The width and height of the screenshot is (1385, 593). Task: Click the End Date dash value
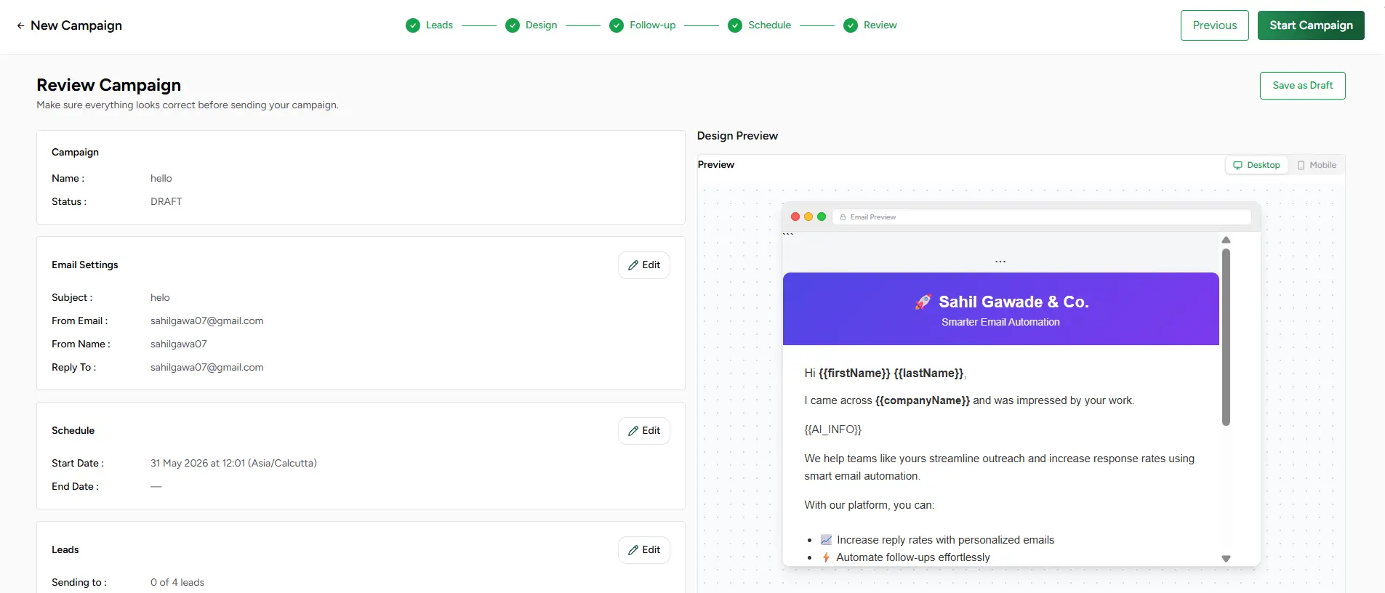click(x=156, y=487)
